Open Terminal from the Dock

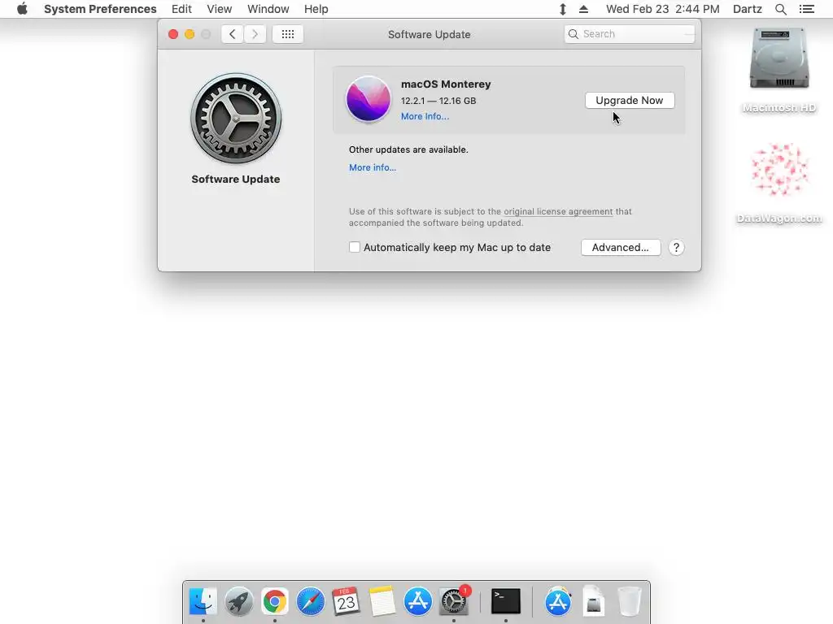pos(506,601)
